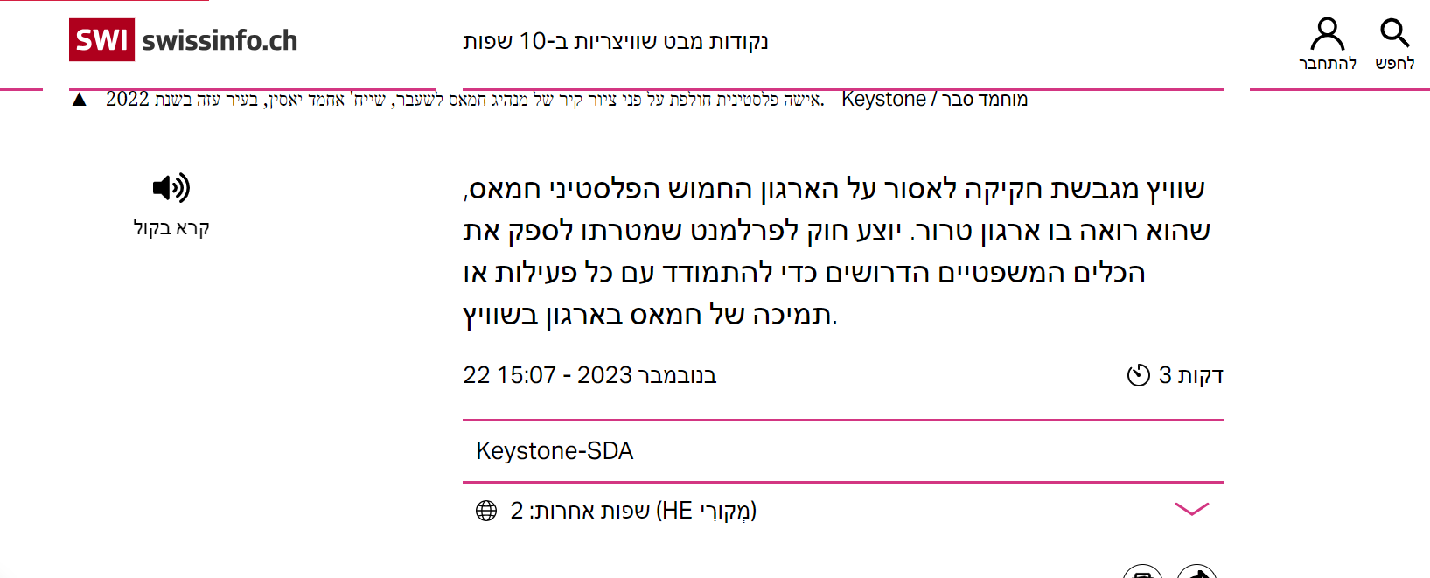Click the globe languages icon

[x=486, y=511]
